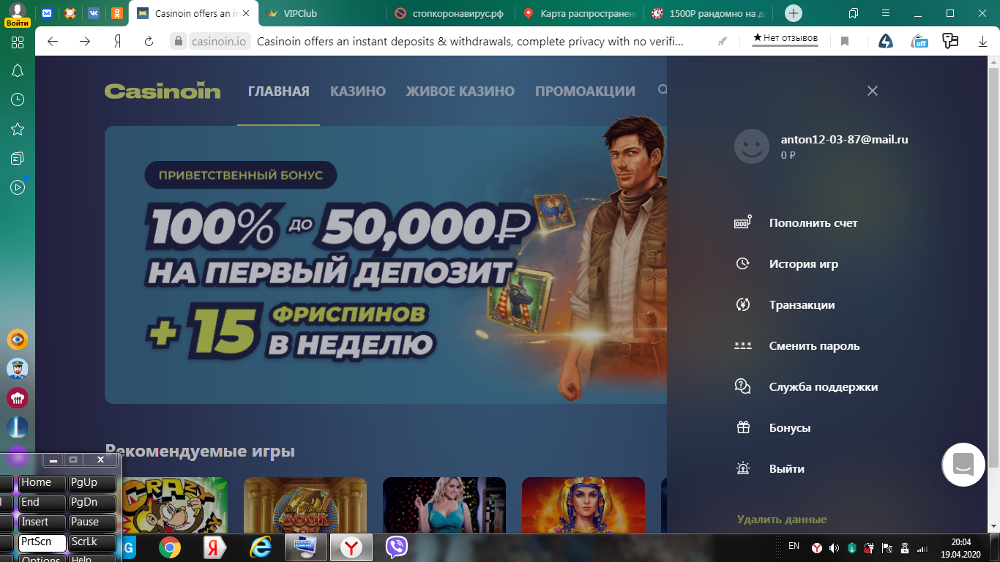The width and height of the screenshot is (1000, 562).
Task: Click Удалить данные link
Action: coord(782,520)
